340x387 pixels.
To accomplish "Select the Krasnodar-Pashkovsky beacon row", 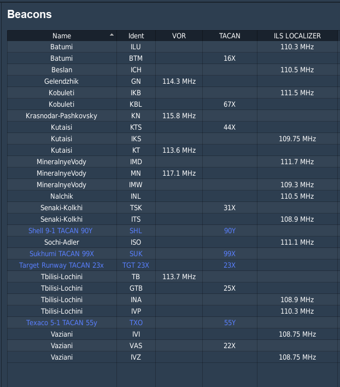I will (61, 116).
